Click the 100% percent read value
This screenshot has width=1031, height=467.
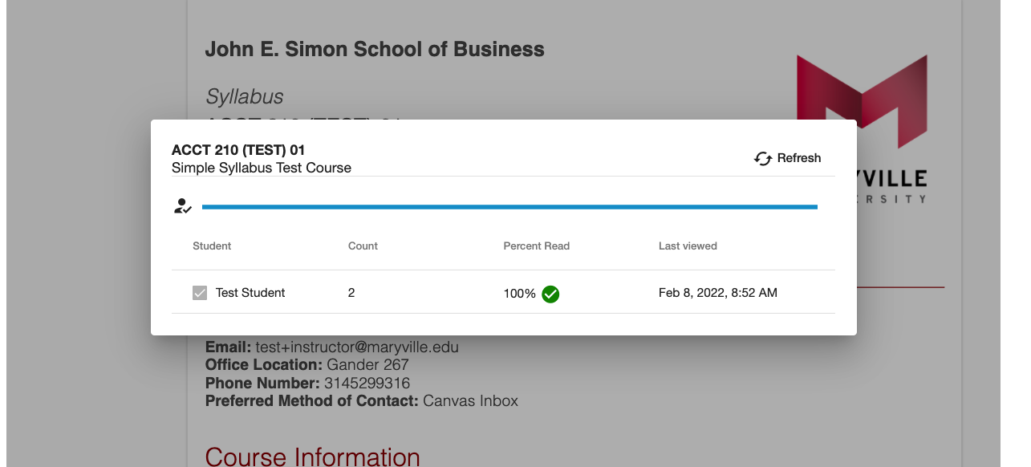pyautogui.click(x=520, y=294)
